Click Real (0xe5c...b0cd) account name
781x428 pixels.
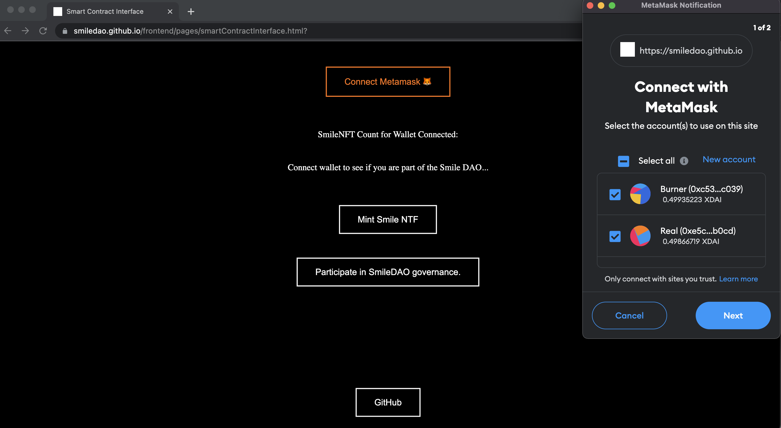pos(698,231)
